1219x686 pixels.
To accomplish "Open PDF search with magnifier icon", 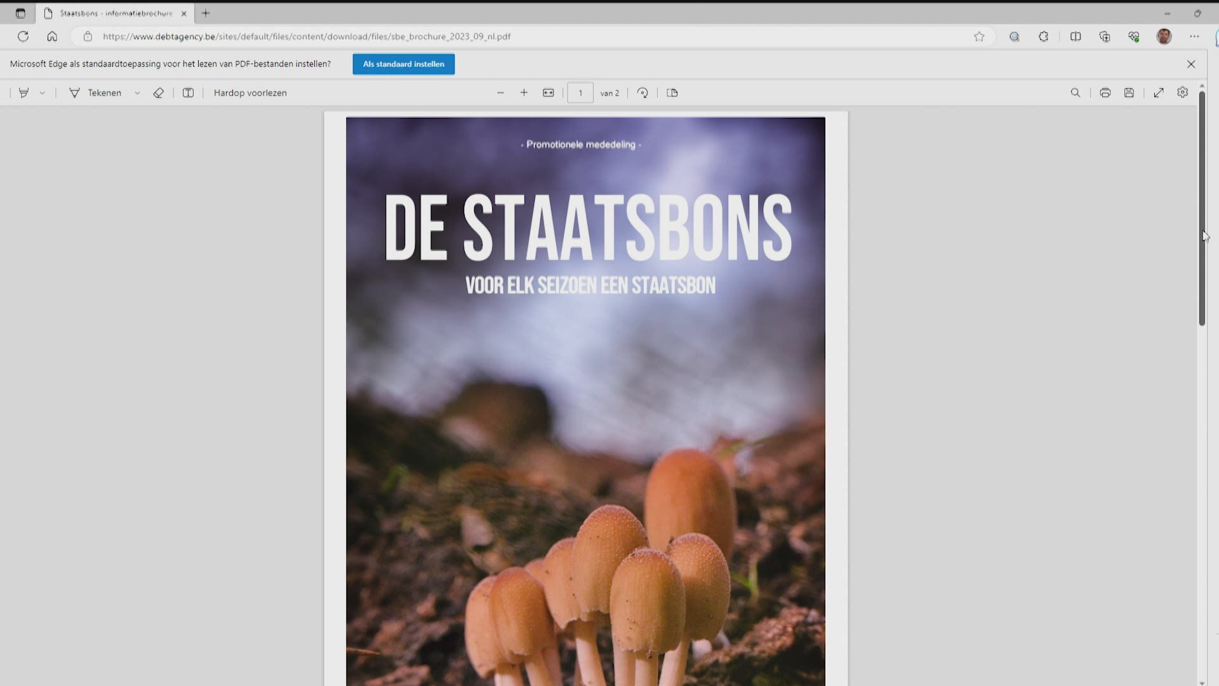I will pyautogui.click(x=1075, y=93).
